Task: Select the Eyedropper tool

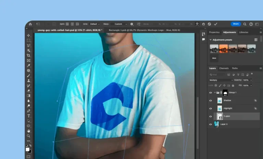Action: (x=28, y=65)
